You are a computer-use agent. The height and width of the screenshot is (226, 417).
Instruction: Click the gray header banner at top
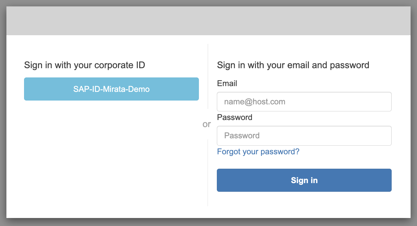click(x=208, y=21)
